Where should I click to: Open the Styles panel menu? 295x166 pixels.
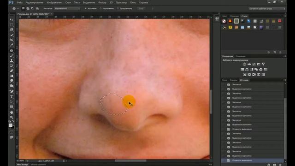coord(285,16)
